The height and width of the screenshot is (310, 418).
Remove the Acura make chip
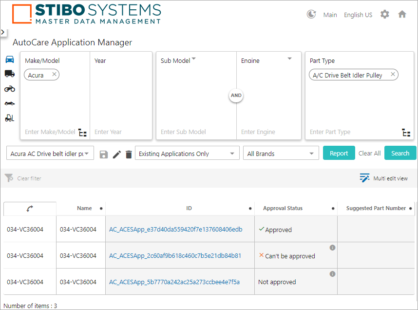54,74
